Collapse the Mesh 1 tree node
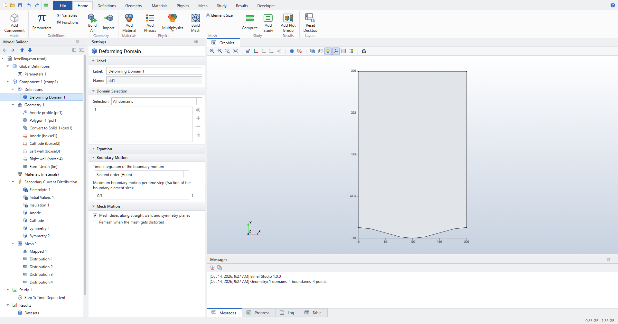 pyautogui.click(x=13, y=244)
